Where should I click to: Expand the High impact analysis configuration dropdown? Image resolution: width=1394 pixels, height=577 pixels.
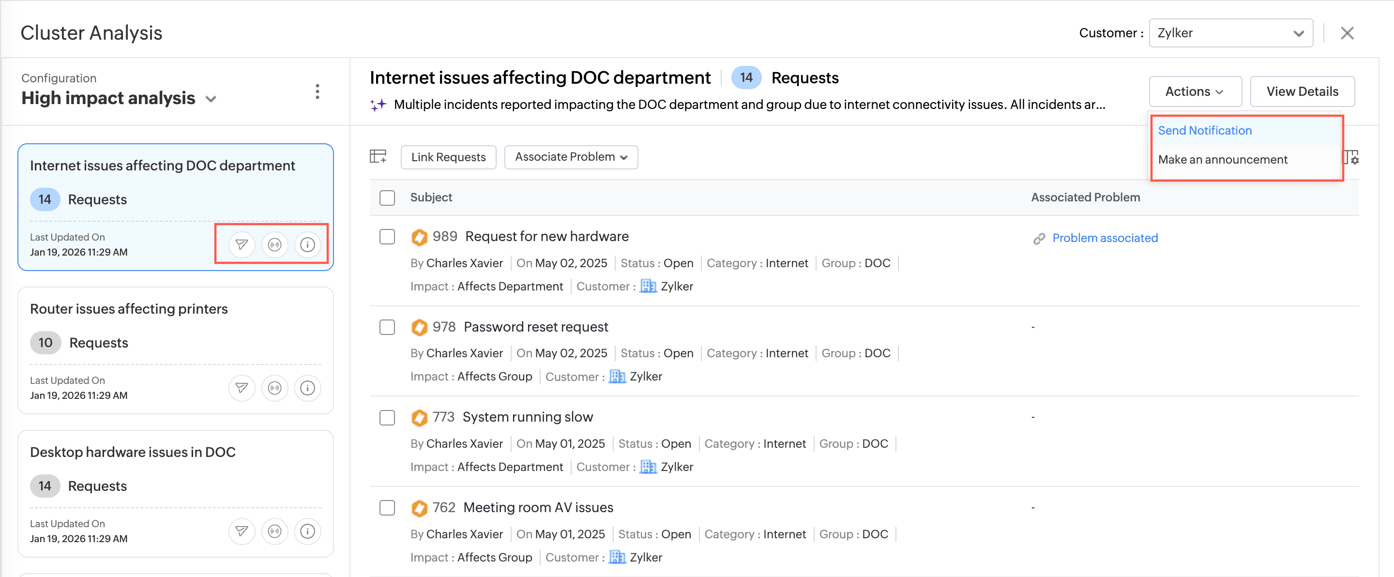[x=211, y=99]
